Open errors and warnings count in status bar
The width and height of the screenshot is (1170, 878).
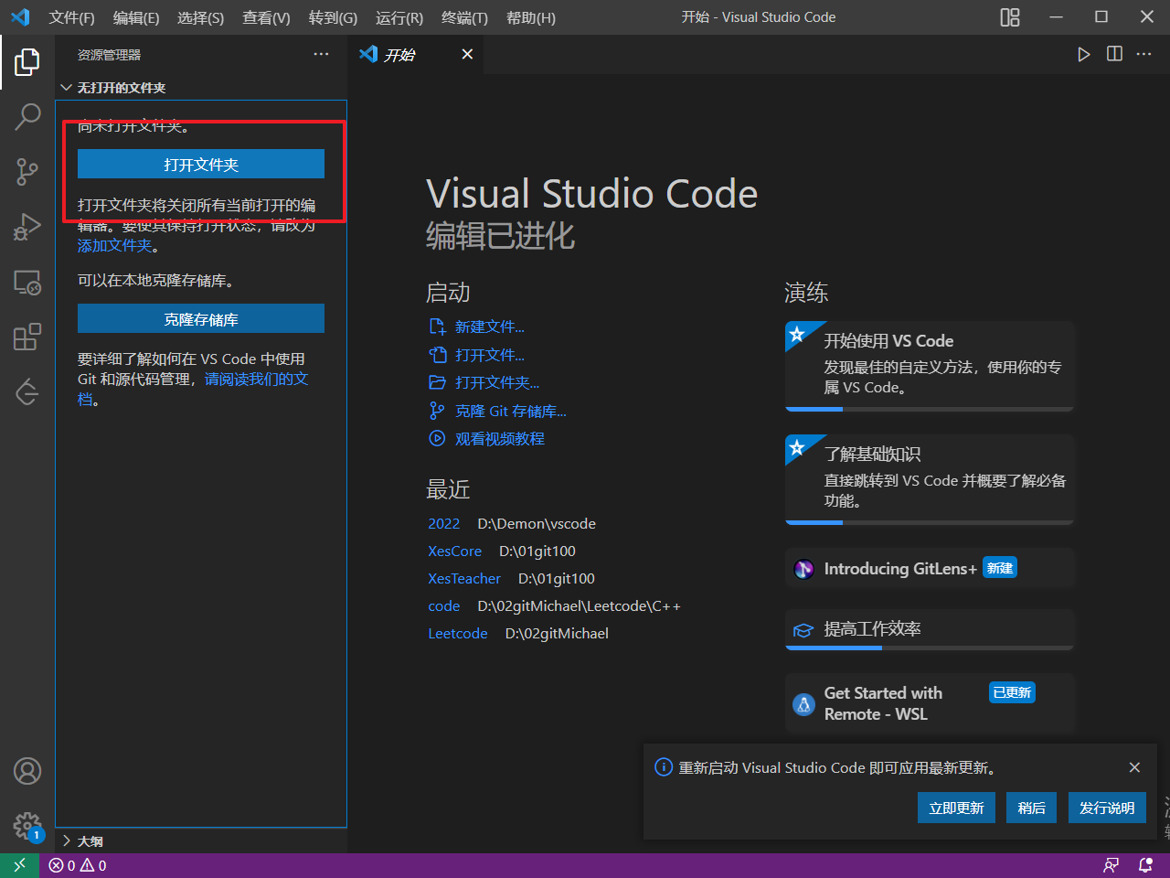(78, 865)
